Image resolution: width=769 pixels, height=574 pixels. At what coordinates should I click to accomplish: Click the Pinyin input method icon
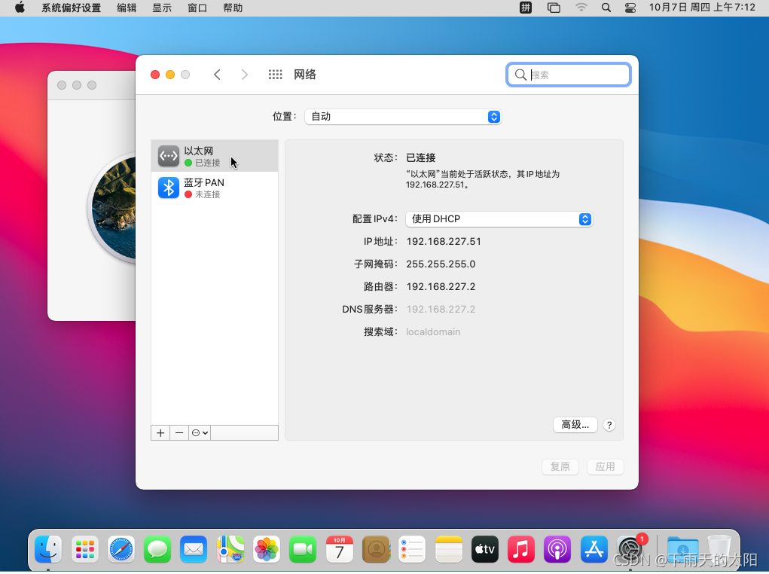[x=526, y=8]
